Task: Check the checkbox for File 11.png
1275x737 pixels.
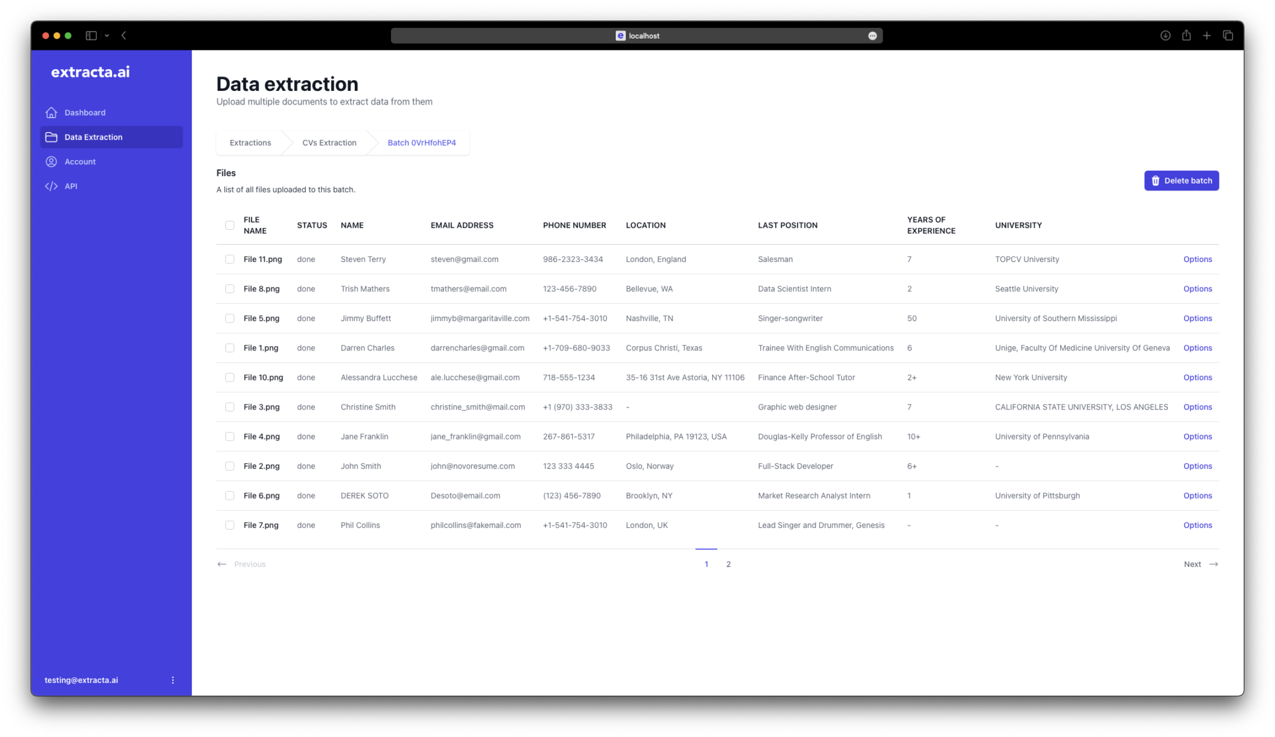Action: coord(230,259)
